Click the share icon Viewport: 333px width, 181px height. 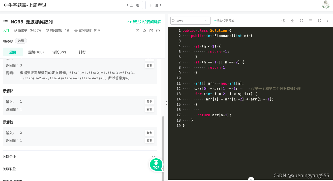click(x=151, y=30)
